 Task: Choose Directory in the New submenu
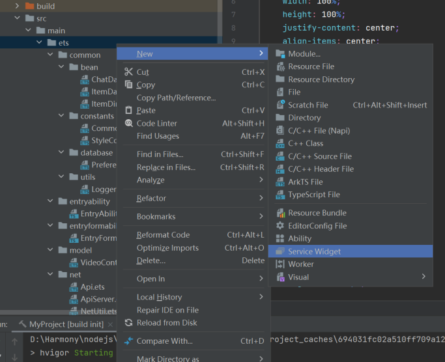click(x=351, y=117)
